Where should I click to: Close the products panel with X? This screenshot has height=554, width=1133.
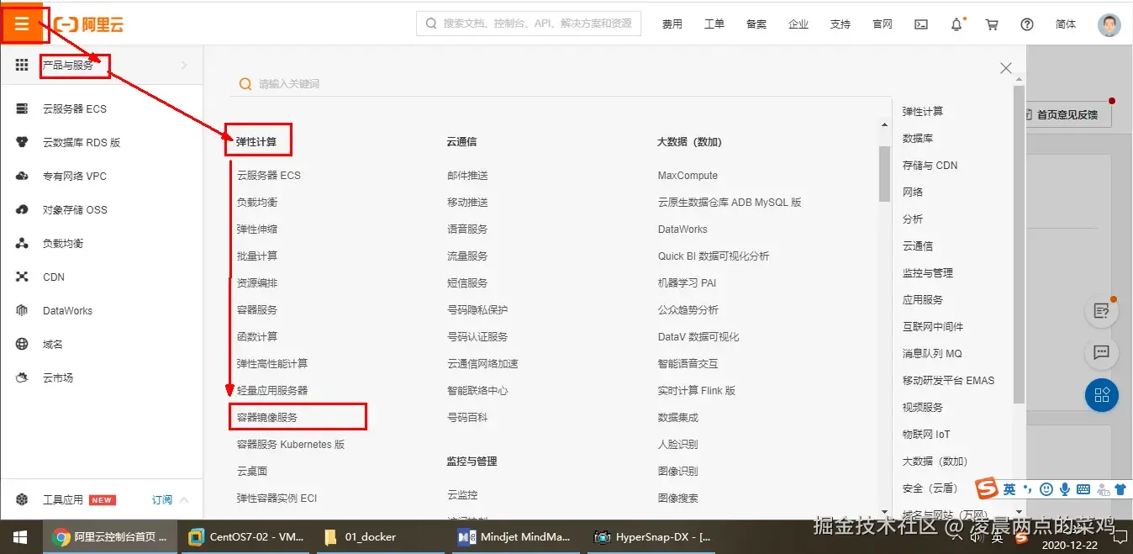tap(1005, 68)
